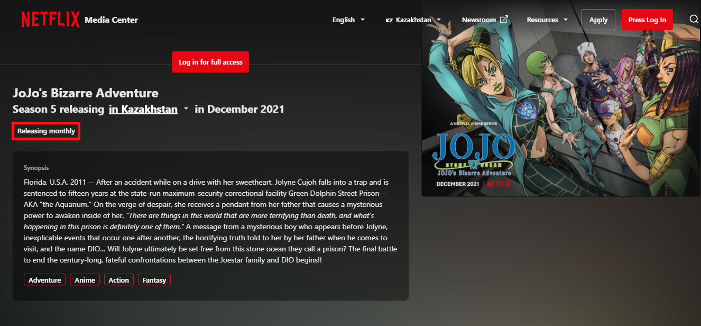The height and width of the screenshot is (326, 701).
Task: Pick the Fantasy genre tag
Action: point(154,280)
